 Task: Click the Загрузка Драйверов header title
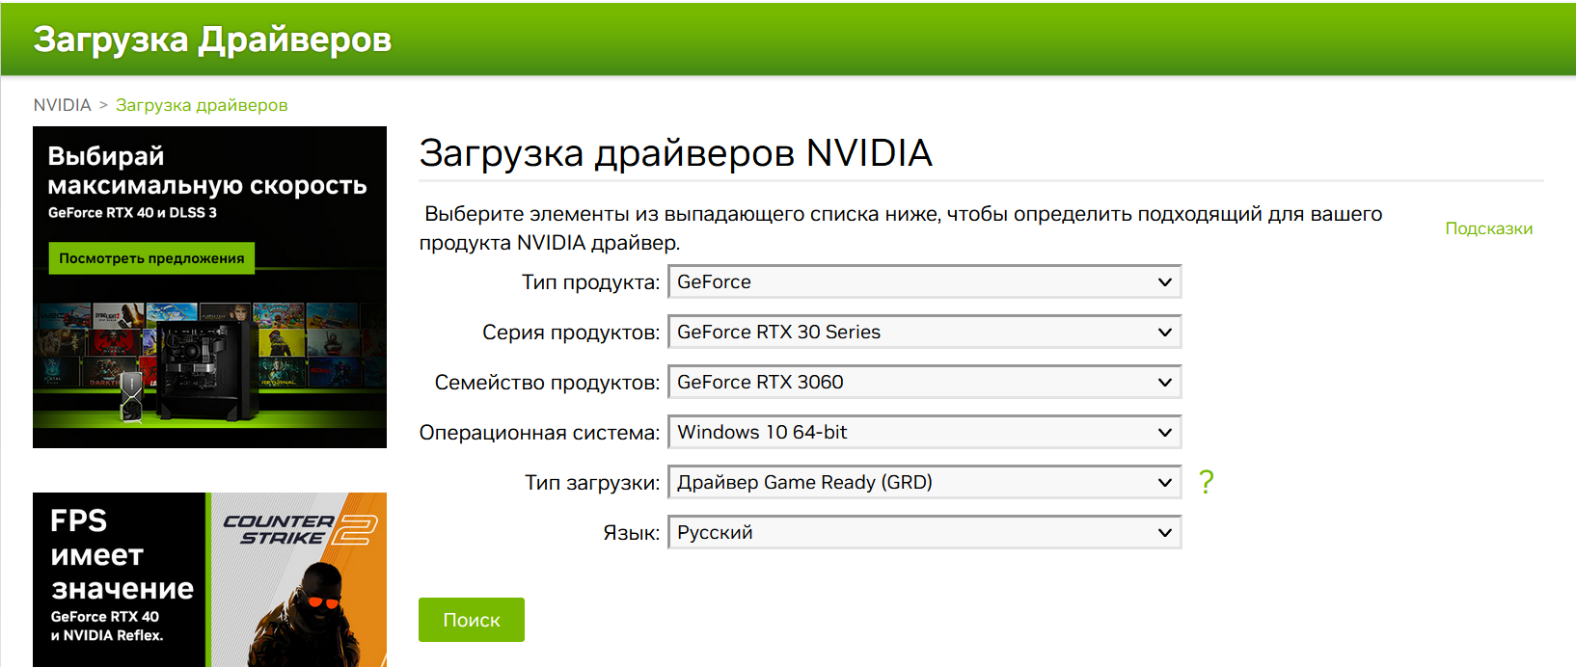point(212,40)
